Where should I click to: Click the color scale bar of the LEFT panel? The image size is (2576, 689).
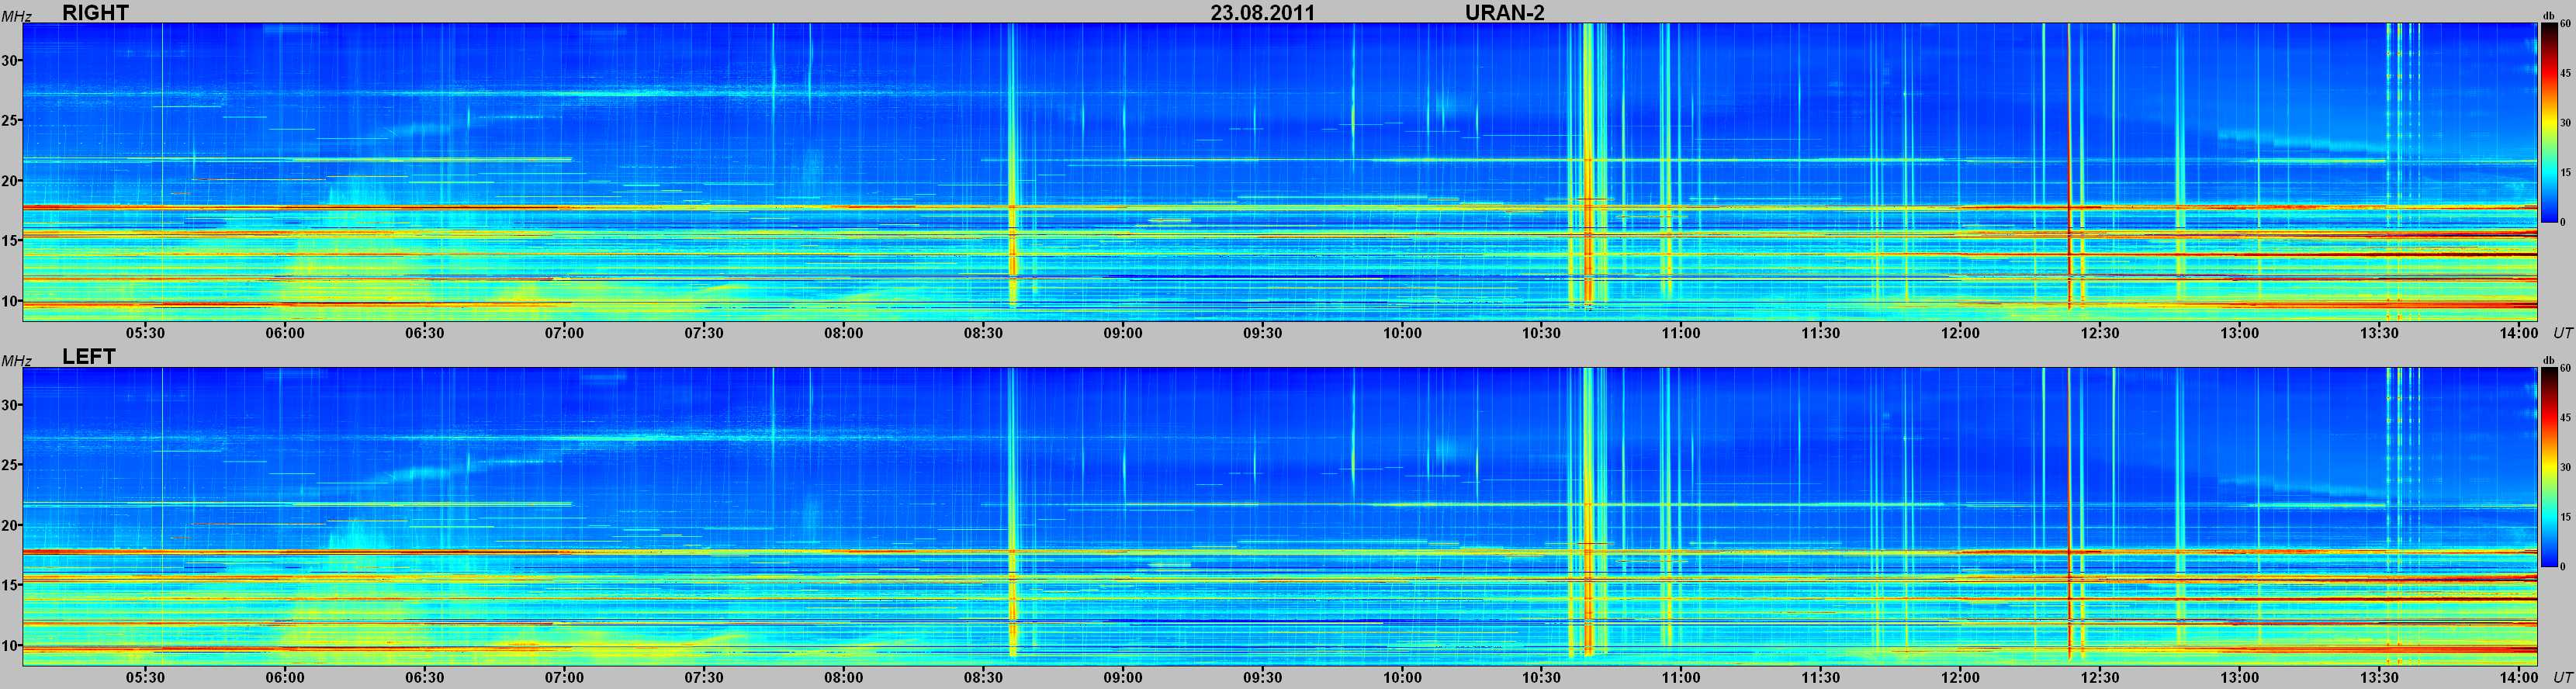click(x=2548, y=467)
